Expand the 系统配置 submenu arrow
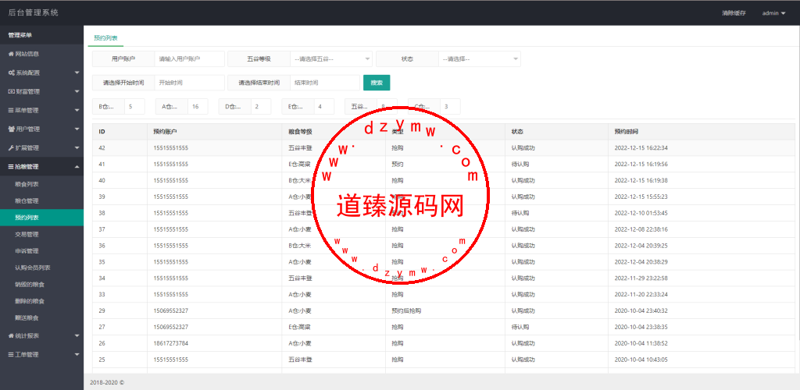 point(77,73)
